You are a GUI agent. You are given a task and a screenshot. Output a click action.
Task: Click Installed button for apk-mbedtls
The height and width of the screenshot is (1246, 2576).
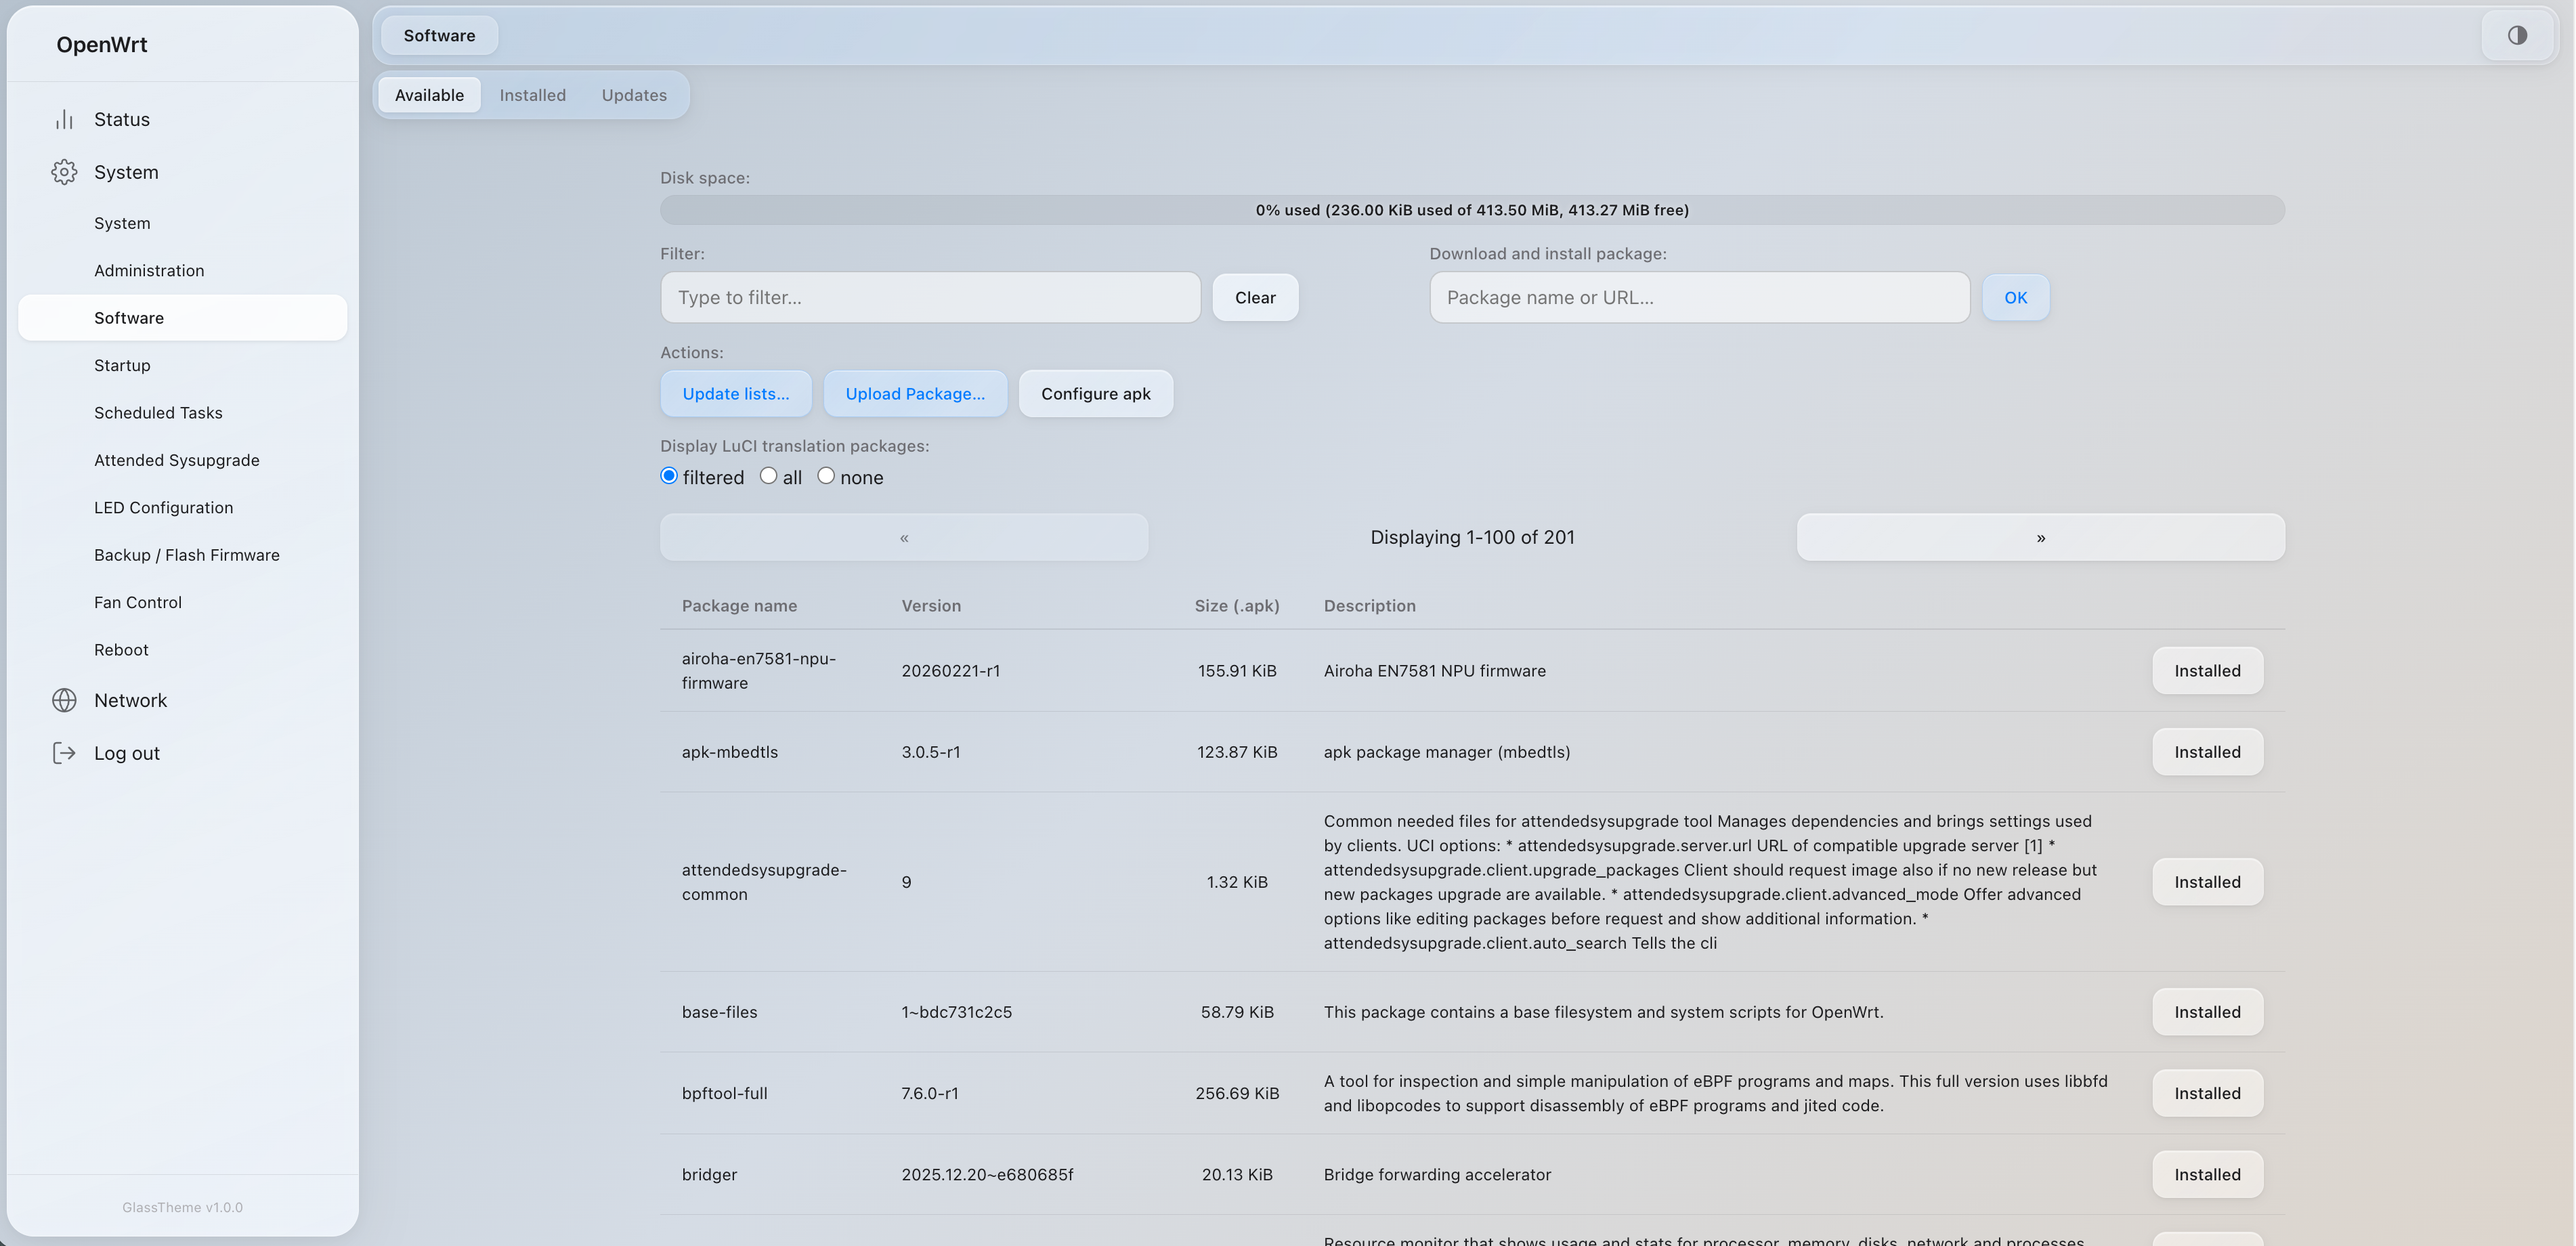pyautogui.click(x=2207, y=752)
